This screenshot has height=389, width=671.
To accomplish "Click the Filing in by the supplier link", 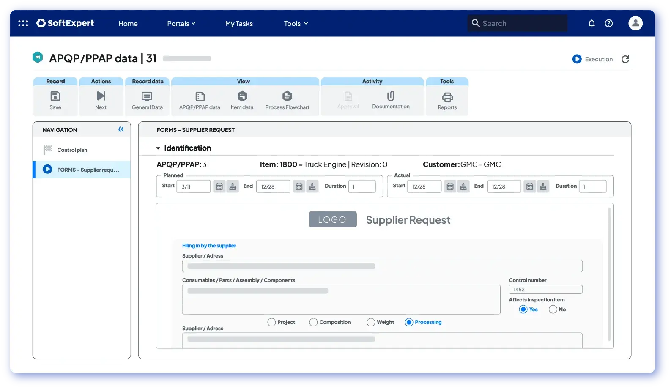I will tap(209, 246).
